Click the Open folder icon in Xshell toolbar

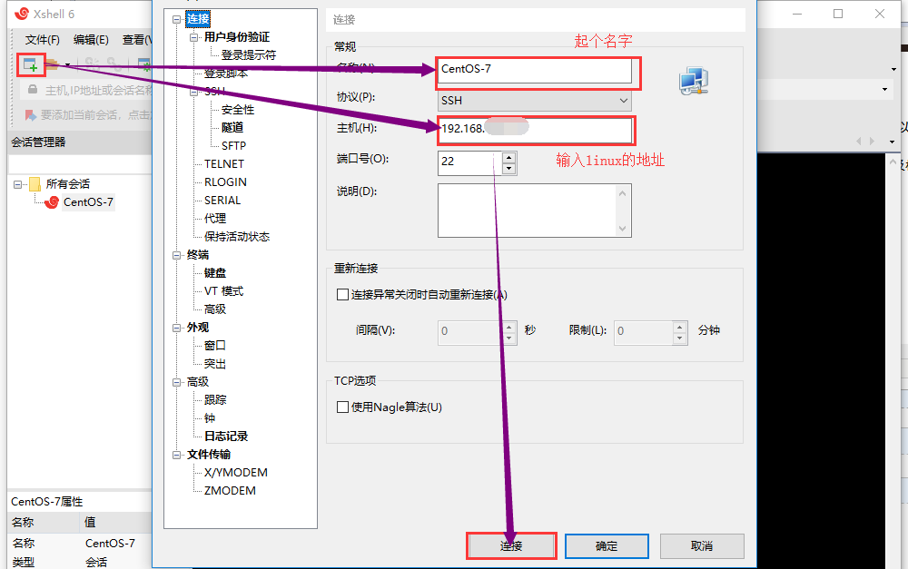[52, 64]
